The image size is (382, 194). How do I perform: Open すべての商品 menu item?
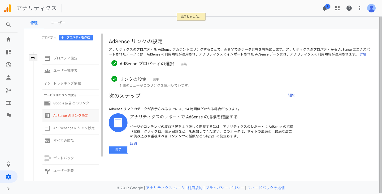(x=71, y=141)
